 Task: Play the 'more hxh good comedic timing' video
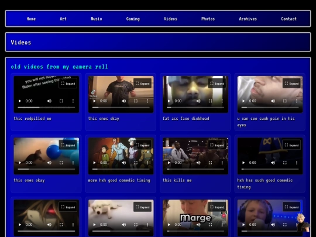[94, 163]
